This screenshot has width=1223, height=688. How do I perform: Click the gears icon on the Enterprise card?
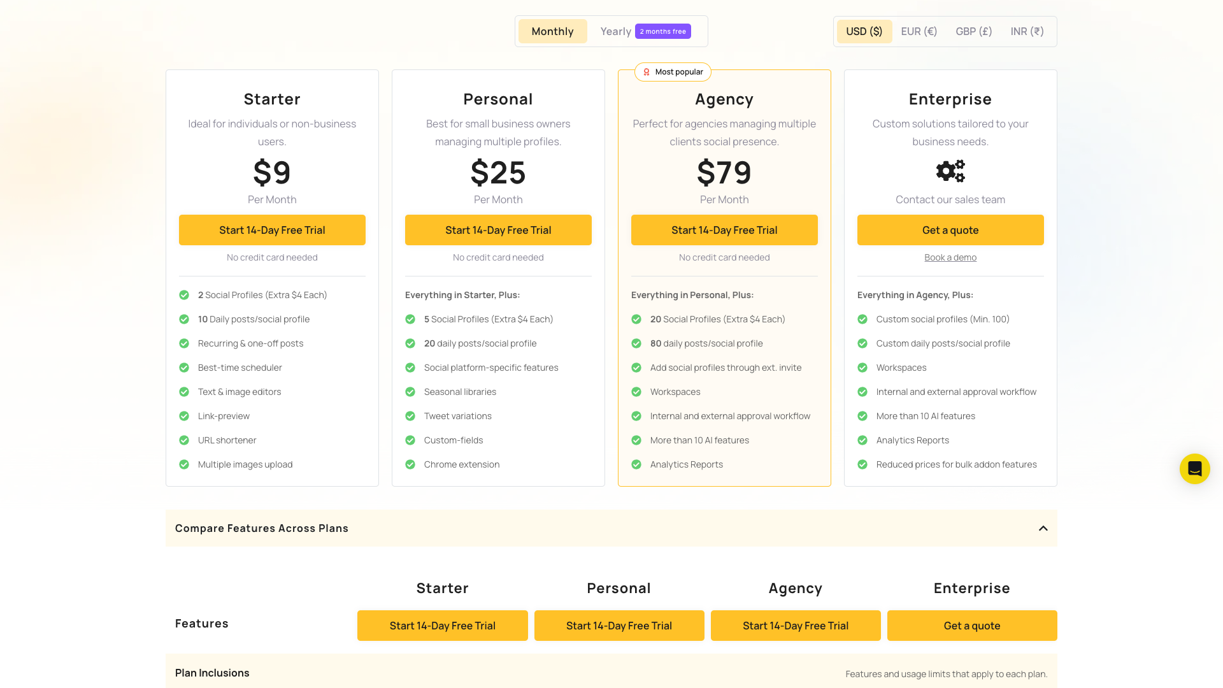(x=950, y=170)
